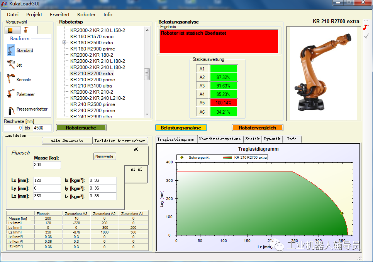The image size is (373, 262).
Task: Select KR 210 R2700 prime in list
Action: tap(93, 79)
